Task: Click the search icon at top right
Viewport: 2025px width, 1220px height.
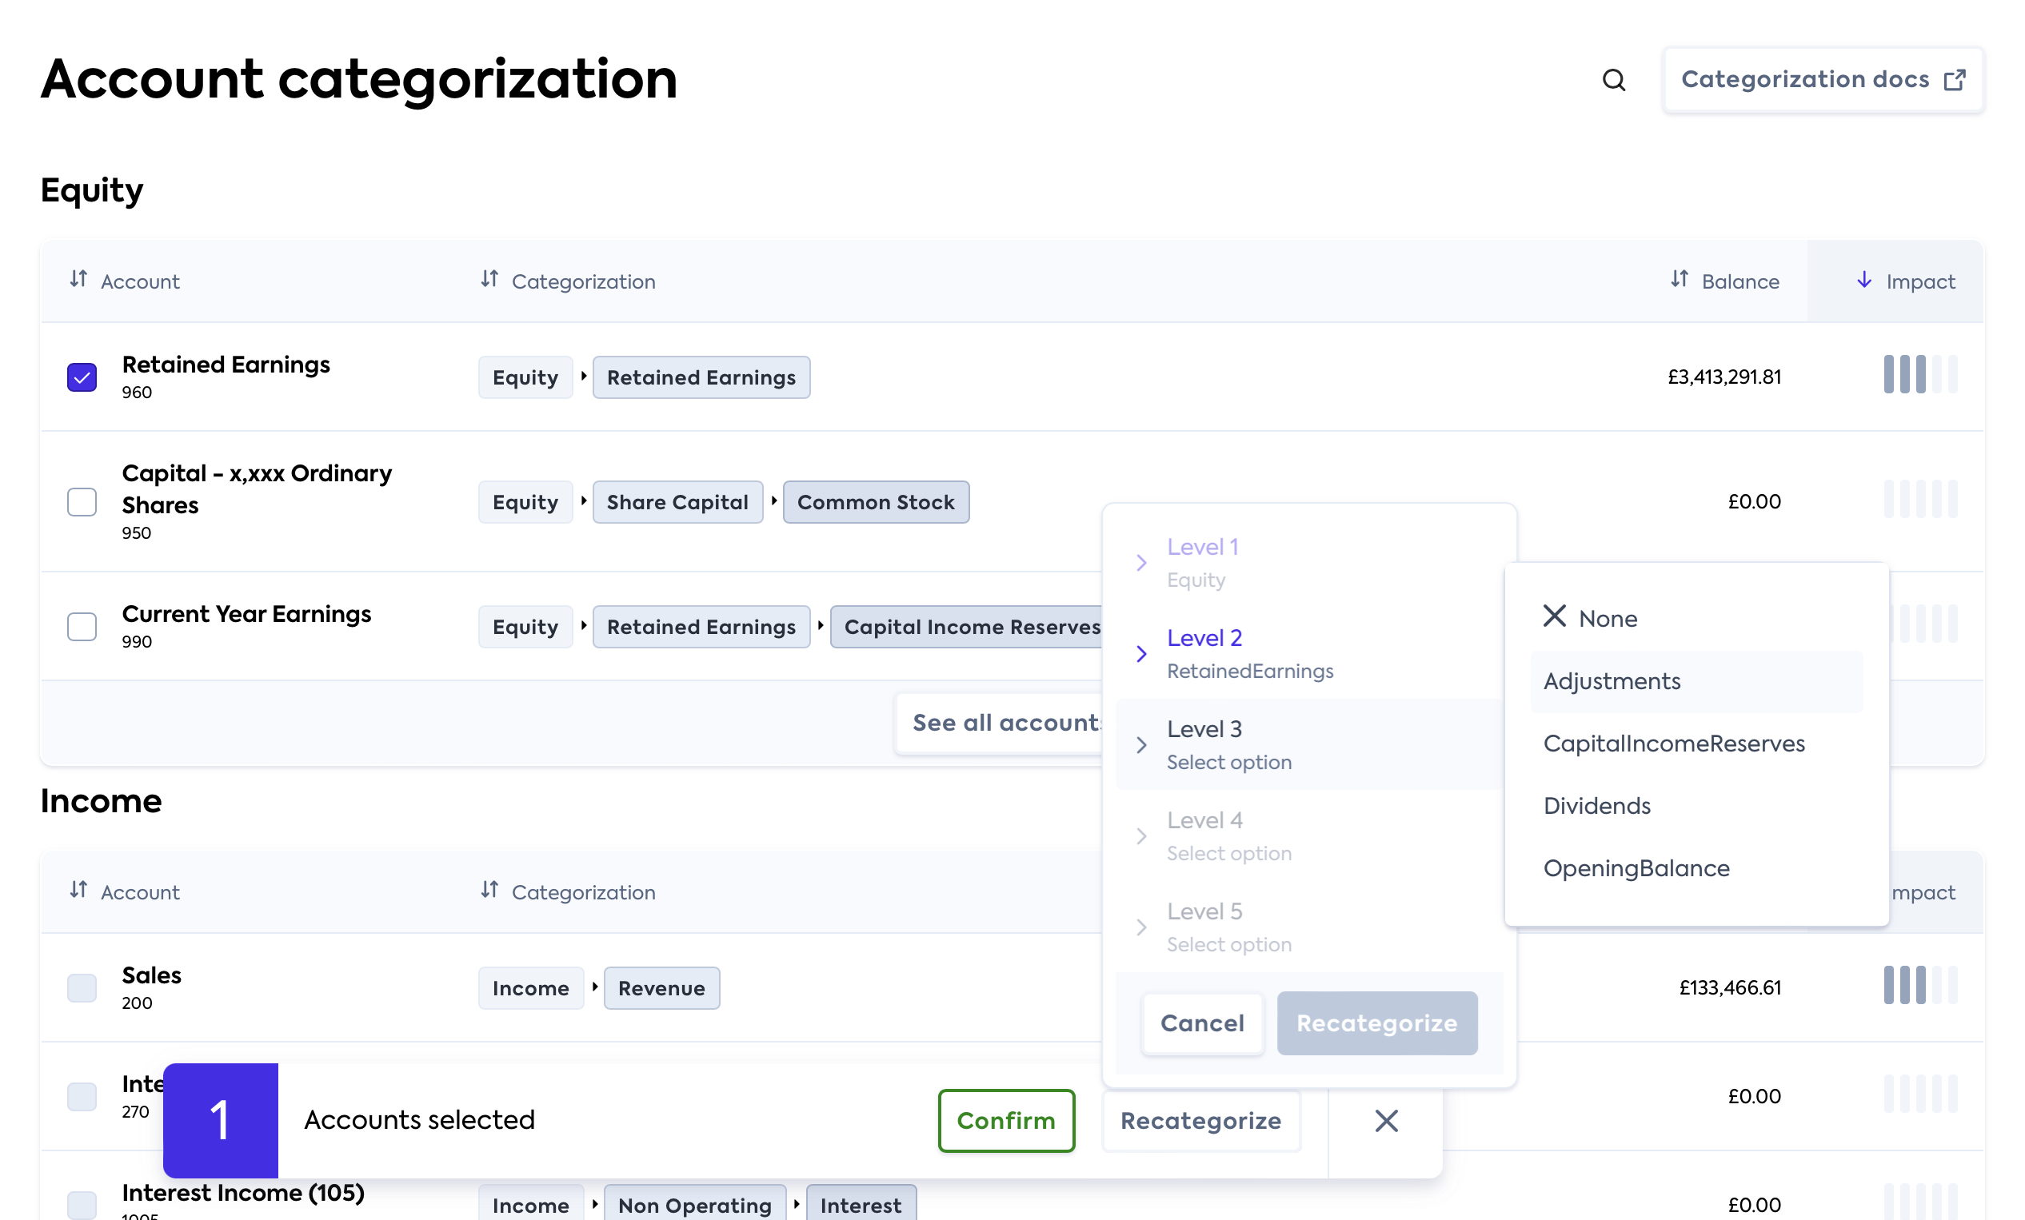Action: click(1614, 79)
